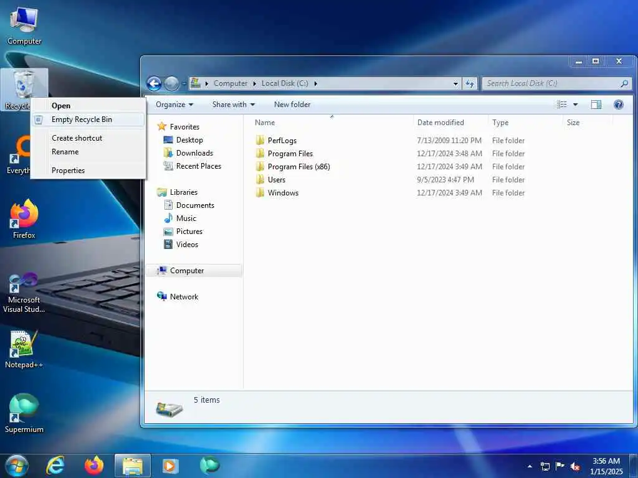Select the Supermium desktop shortcut
Viewport: 638px width, 478px height.
coord(24,413)
